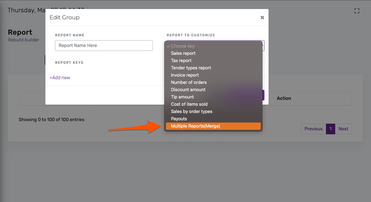371x202 pixels.
Task: Pick Tip amount from list
Action: (x=182, y=97)
